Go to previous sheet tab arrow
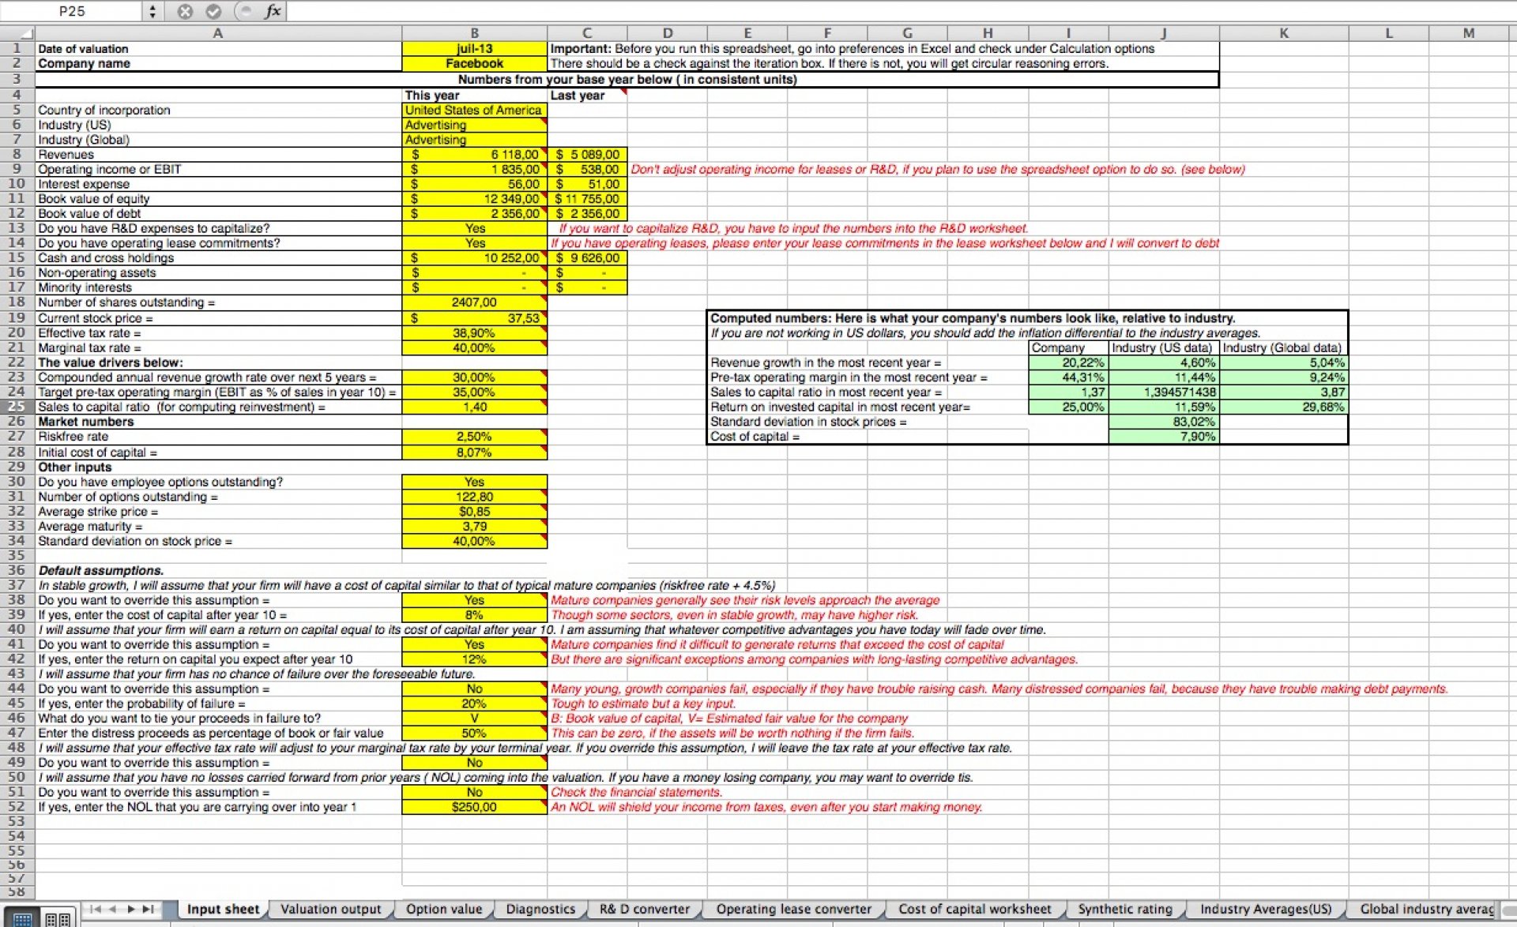Image resolution: width=1517 pixels, height=927 pixels. [x=113, y=909]
